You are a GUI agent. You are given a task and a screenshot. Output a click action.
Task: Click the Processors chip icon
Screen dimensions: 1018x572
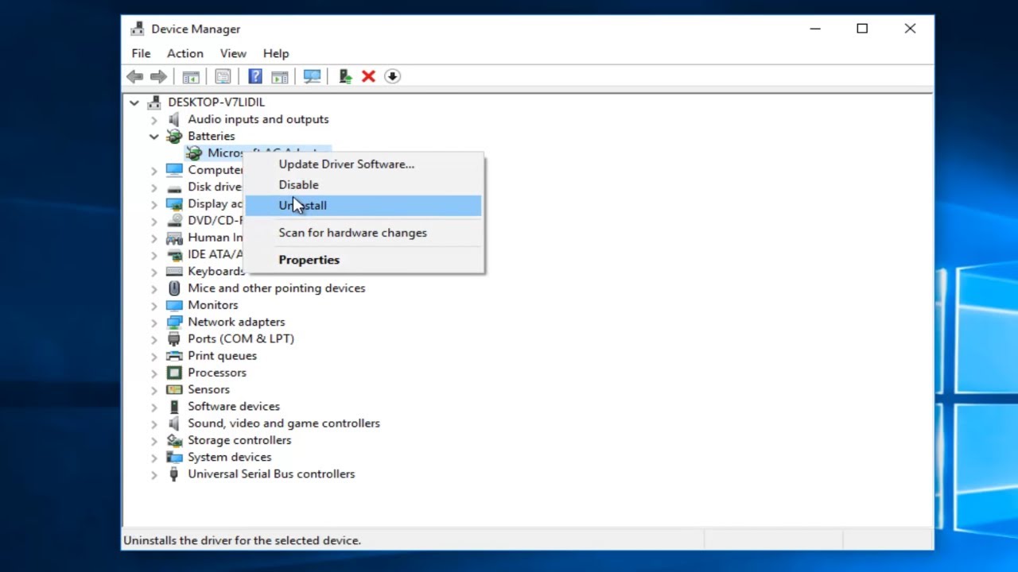coord(174,373)
